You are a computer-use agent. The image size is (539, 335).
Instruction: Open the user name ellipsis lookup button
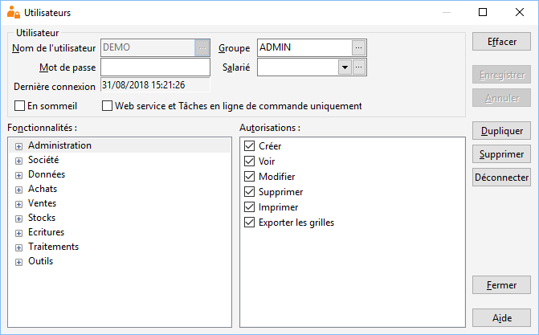tap(202, 48)
